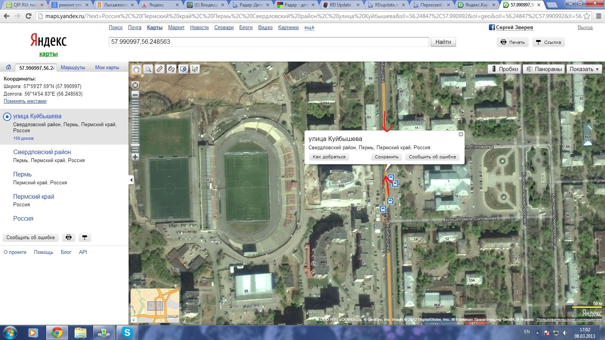Open the Chrome menu icon
The width and height of the screenshot is (605, 340).
[x=599, y=16]
